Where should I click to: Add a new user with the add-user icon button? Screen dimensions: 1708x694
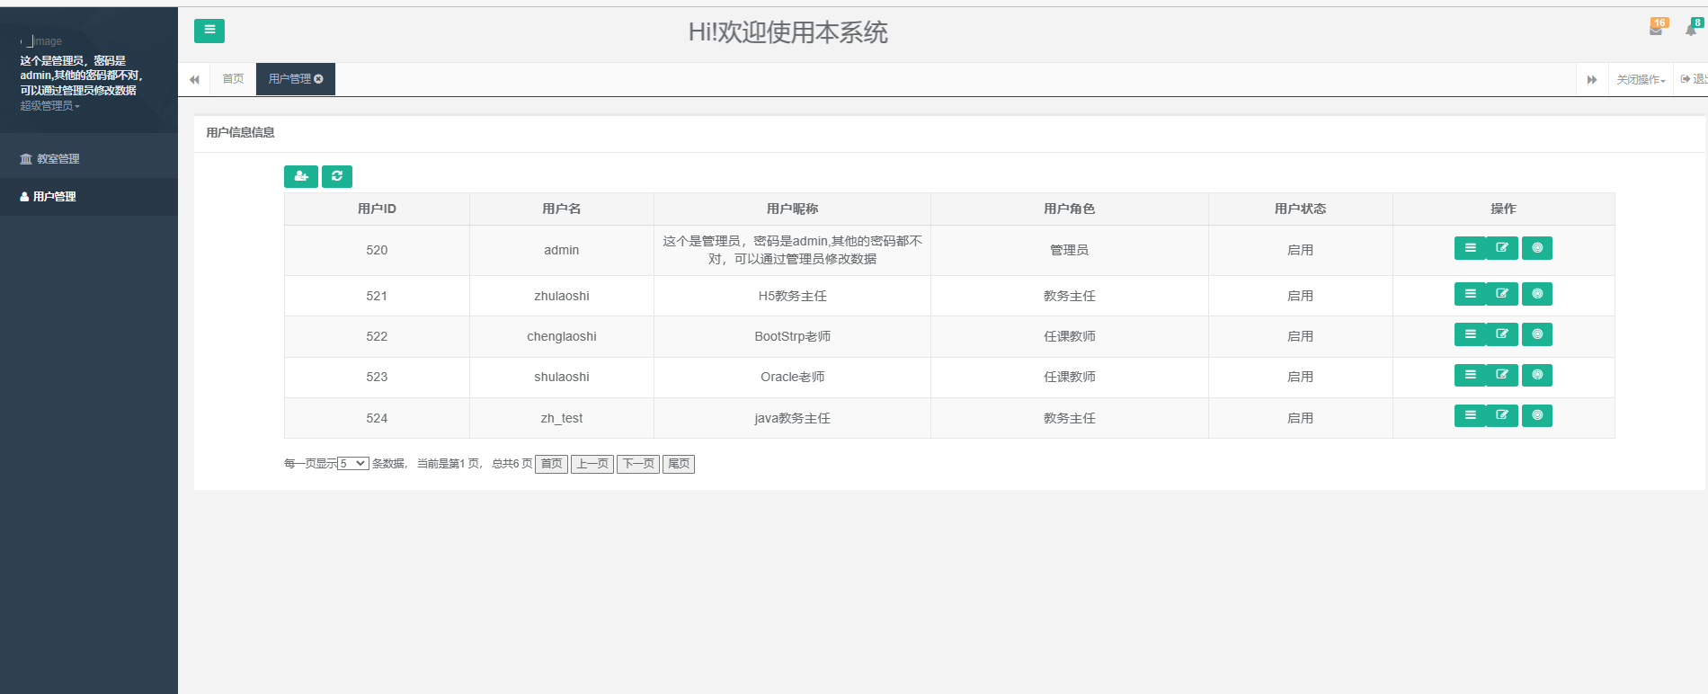point(301,176)
